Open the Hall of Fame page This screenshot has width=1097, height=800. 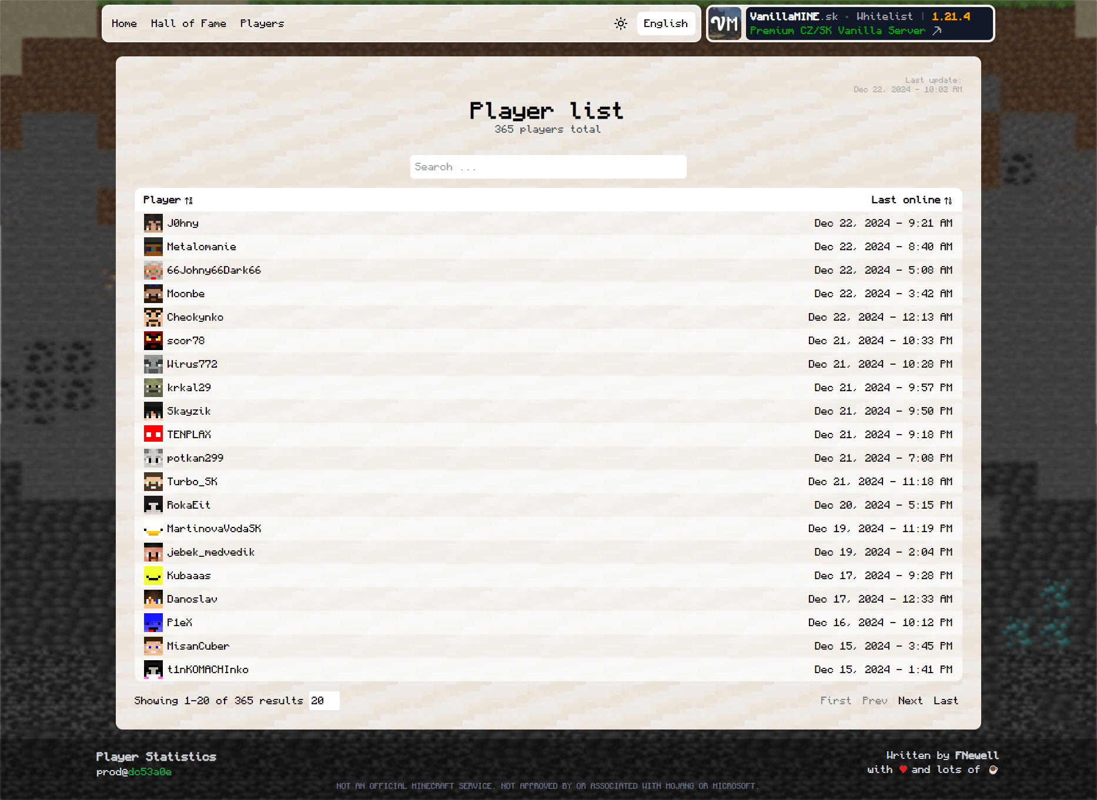188,23
